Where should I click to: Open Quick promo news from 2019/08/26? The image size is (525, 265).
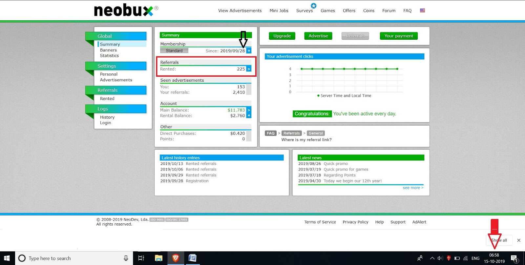point(336,164)
